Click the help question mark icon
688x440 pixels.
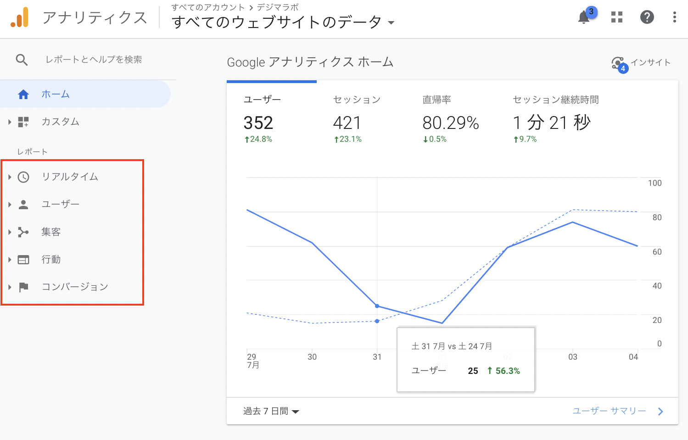pos(647,17)
